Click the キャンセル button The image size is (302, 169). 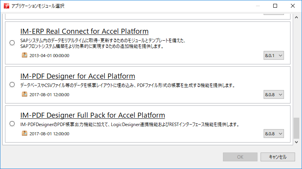(x=278, y=157)
